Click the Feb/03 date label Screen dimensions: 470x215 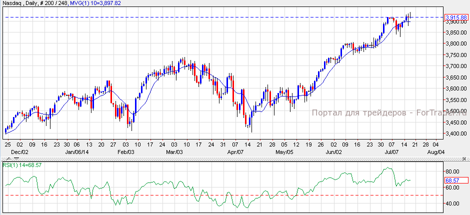pos(125,151)
